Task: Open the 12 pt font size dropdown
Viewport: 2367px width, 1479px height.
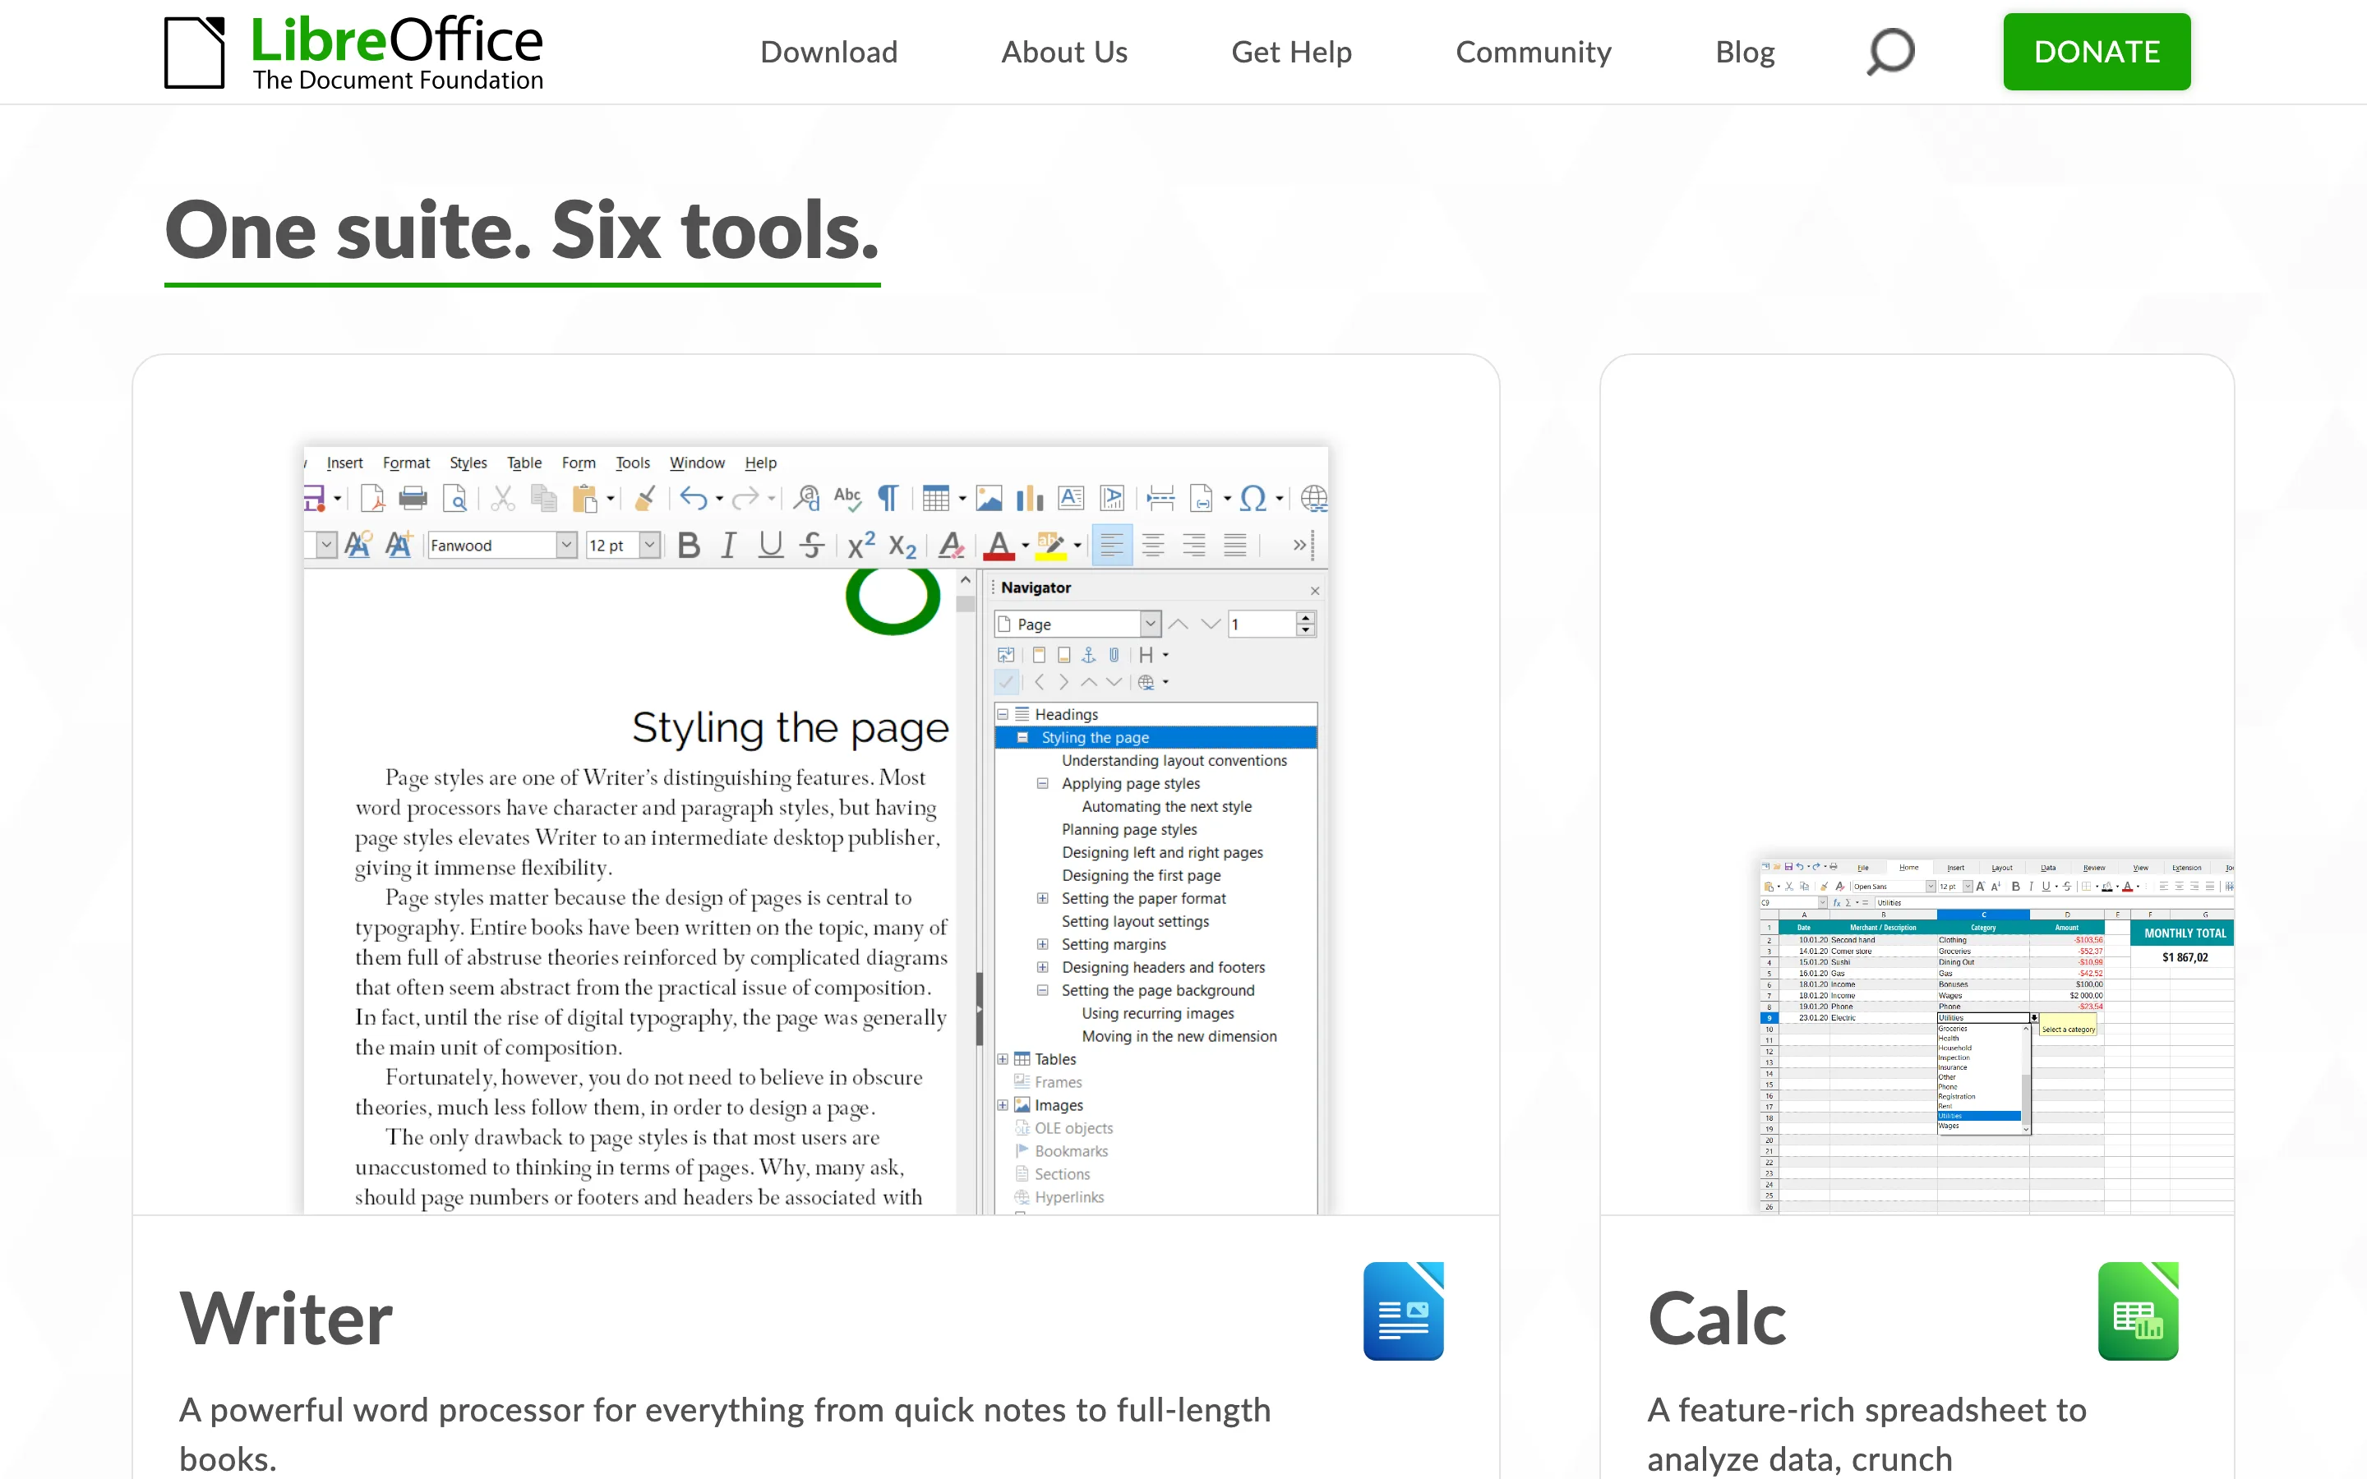Action: [649, 546]
